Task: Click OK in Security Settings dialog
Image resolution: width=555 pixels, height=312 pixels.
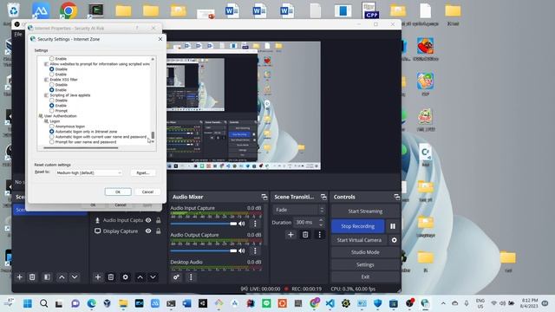Action: point(118,192)
